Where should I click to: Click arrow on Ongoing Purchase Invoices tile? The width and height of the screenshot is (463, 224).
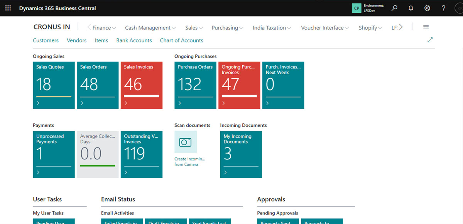click(224, 103)
